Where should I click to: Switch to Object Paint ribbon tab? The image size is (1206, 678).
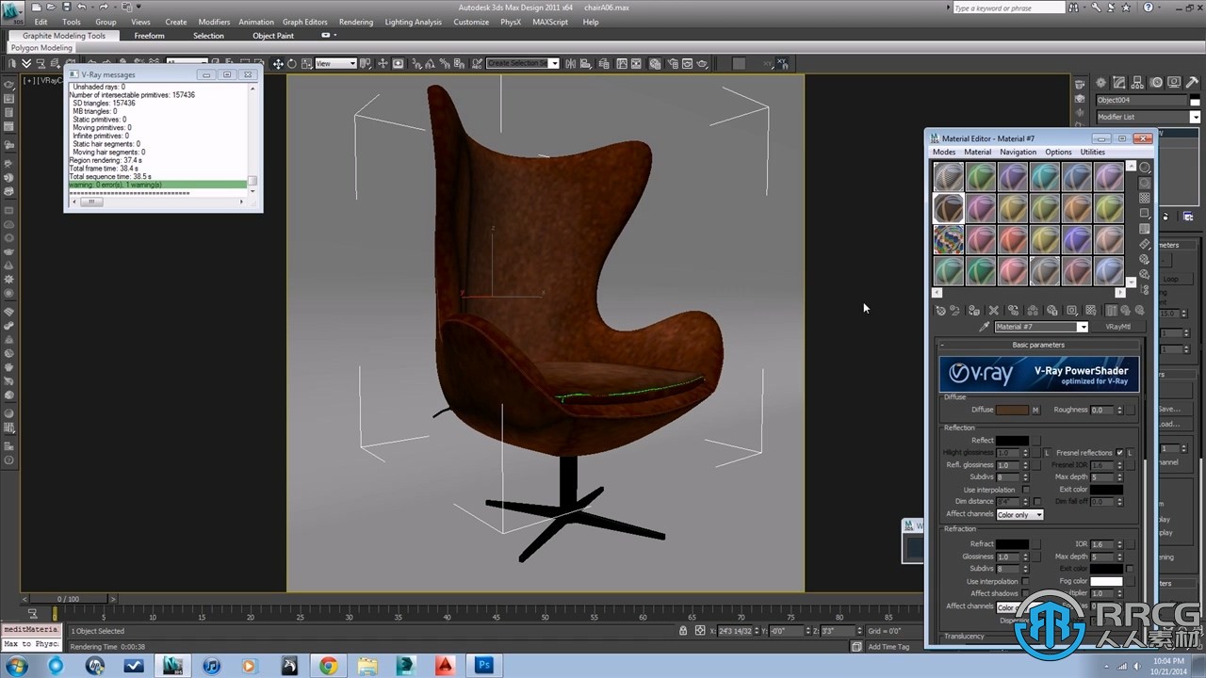[x=273, y=36]
